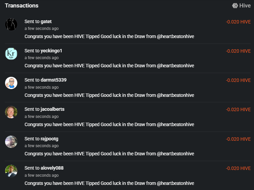The height and width of the screenshot is (190, 254).
Task: Click the memo text under alovely088 transaction
Action: click(109, 183)
